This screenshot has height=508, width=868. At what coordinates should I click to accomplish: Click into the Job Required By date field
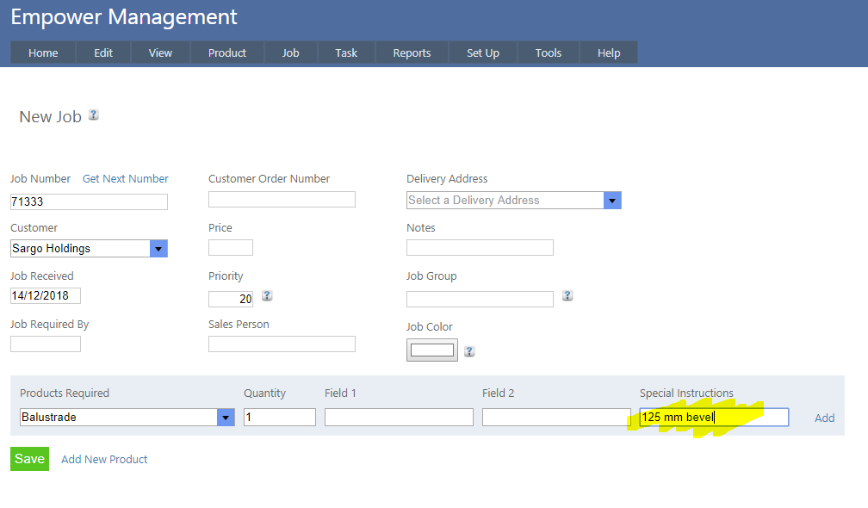46,344
